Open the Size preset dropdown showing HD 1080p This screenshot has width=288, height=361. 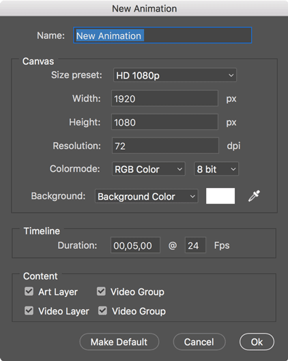point(175,75)
